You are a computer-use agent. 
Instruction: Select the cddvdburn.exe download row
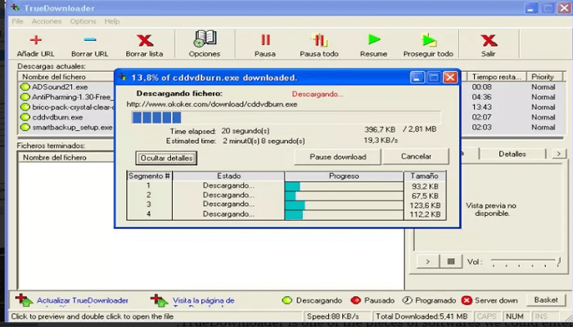(x=67, y=117)
